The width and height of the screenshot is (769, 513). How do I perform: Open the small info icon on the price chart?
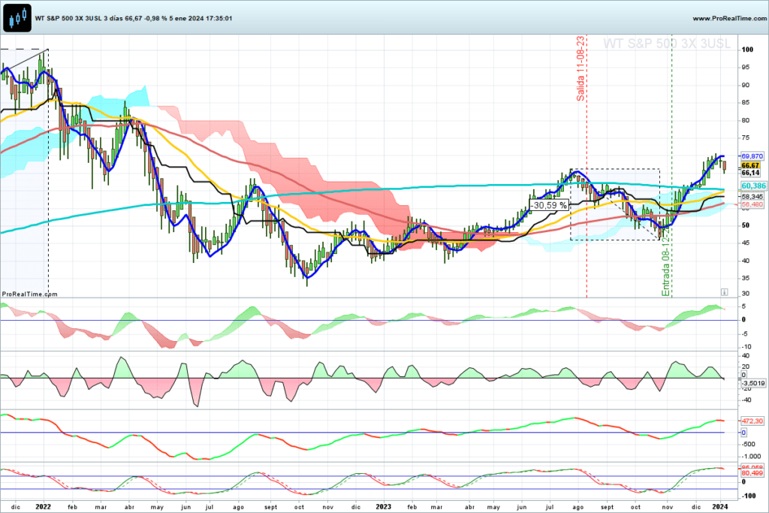(725, 292)
